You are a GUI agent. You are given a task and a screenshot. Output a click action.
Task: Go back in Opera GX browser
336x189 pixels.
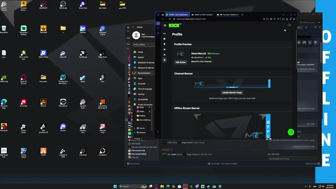163,19
